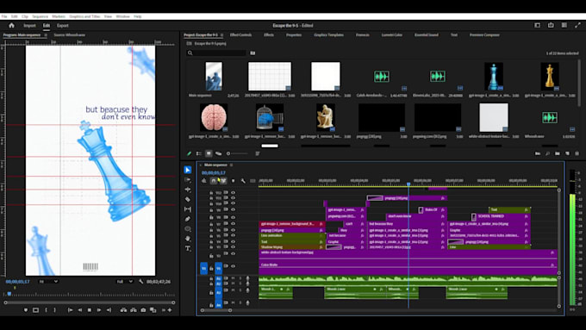Click the Quick Export share icon

(551, 25)
